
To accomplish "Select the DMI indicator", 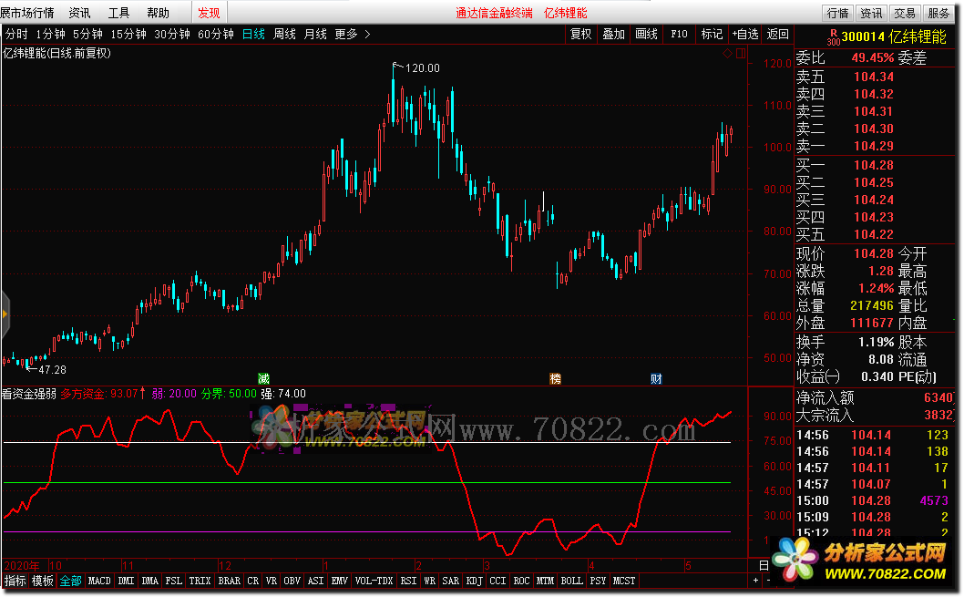I will click(x=126, y=581).
